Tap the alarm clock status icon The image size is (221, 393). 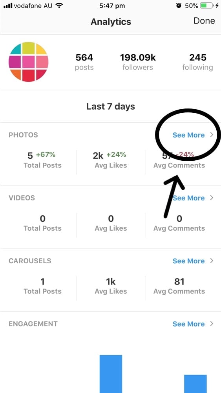pos(179,6)
